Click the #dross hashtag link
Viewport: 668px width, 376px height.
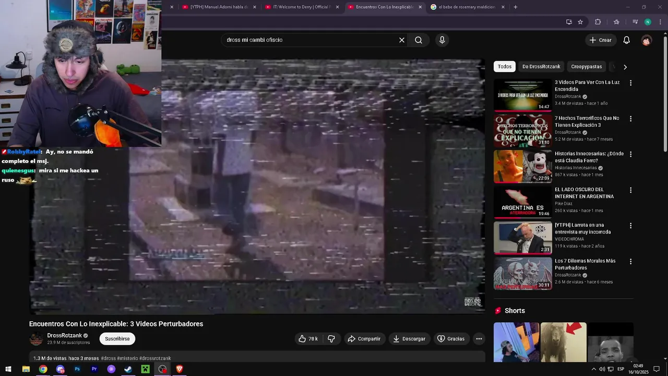[108, 358]
